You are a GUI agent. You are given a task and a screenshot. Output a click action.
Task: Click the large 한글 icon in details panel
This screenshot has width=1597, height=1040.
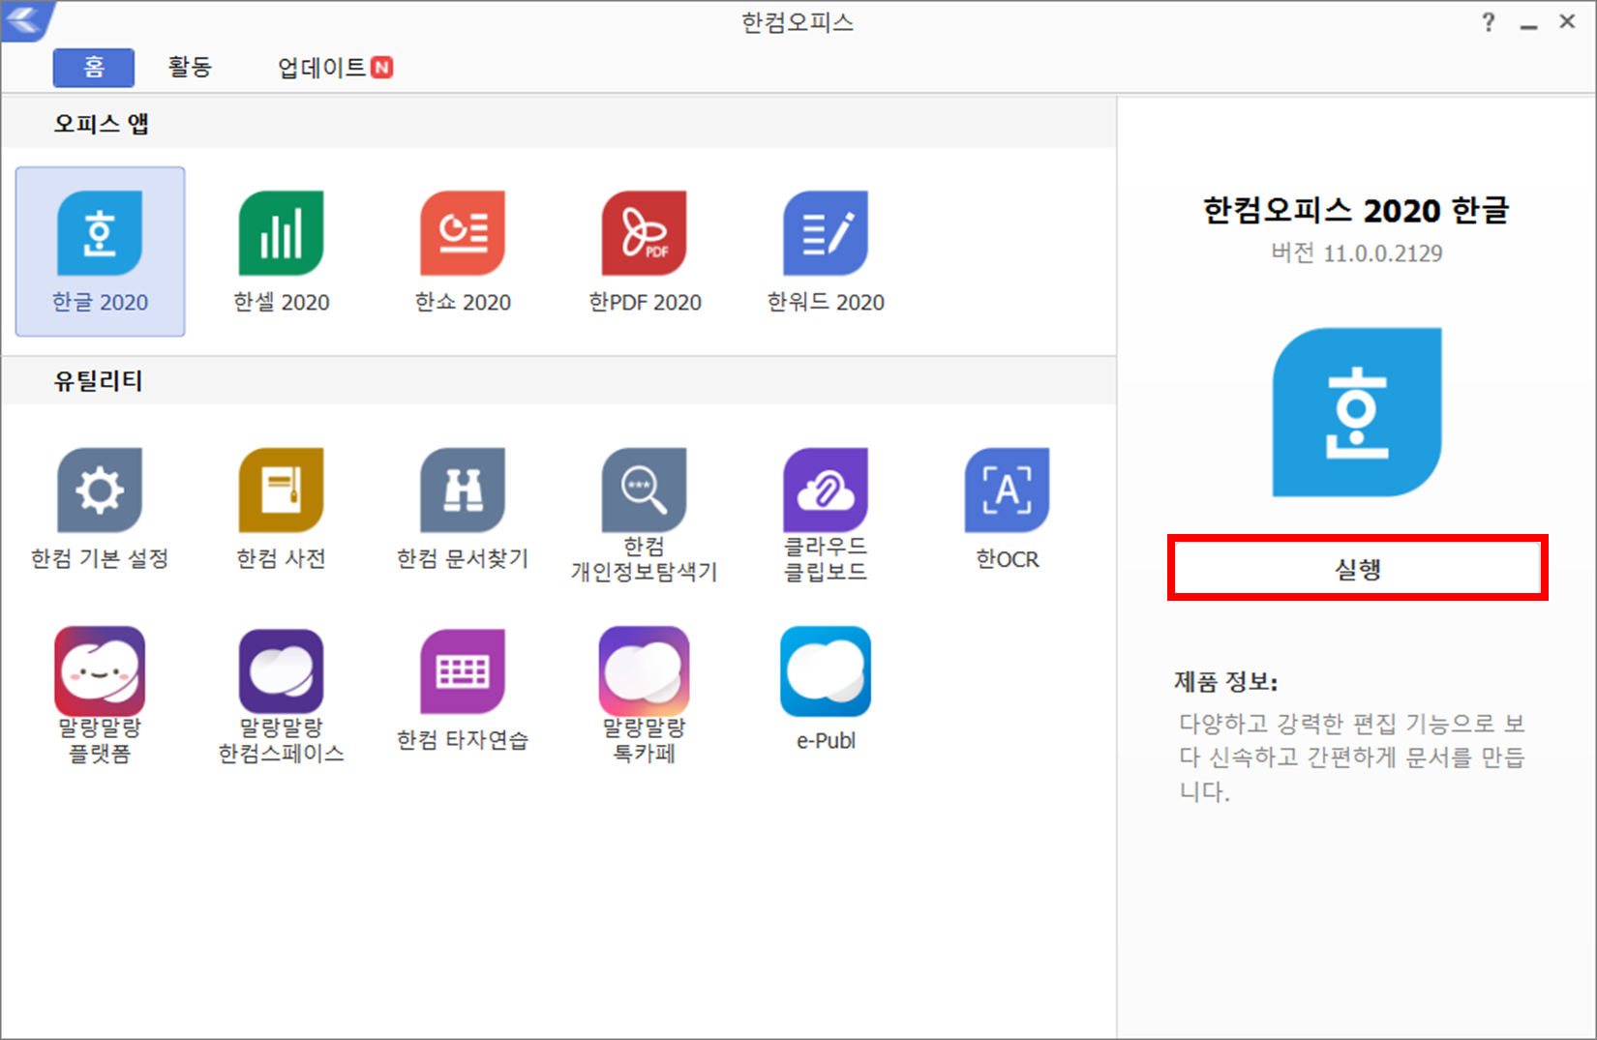(x=1357, y=412)
